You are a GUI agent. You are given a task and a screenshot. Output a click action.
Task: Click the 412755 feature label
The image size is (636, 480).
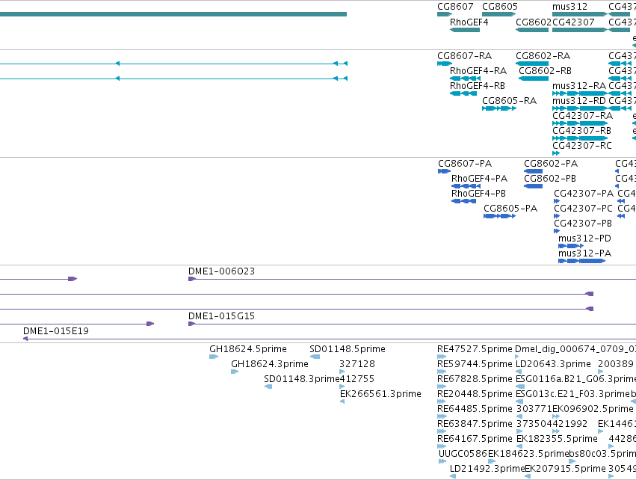(357, 379)
